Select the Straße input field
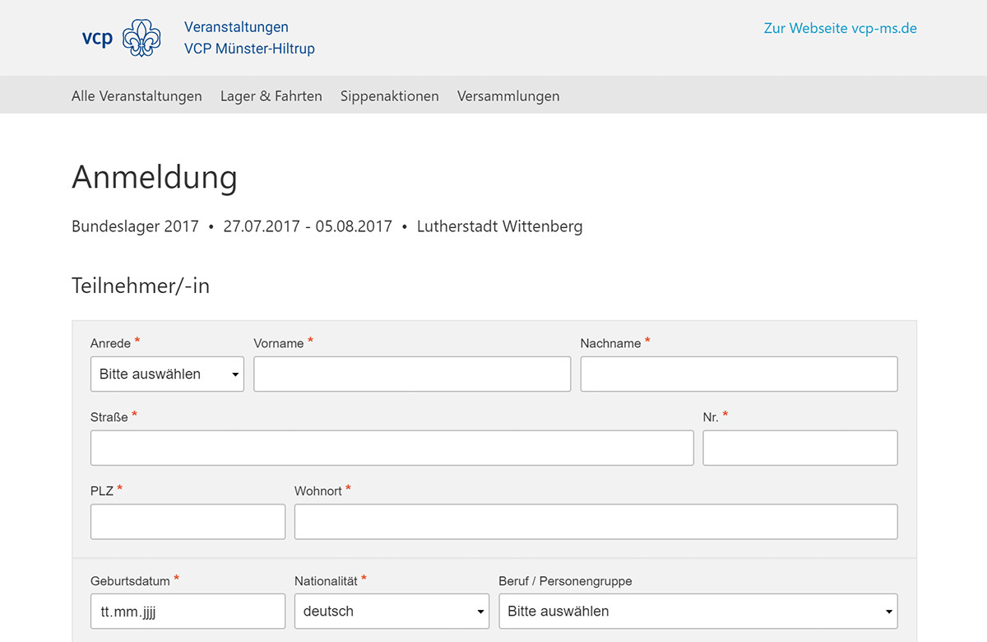The height and width of the screenshot is (642, 987). [392, 448]
